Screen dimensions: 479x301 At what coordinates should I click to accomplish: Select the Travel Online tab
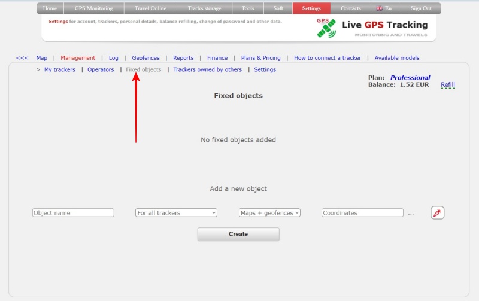(x=150, y=8)
